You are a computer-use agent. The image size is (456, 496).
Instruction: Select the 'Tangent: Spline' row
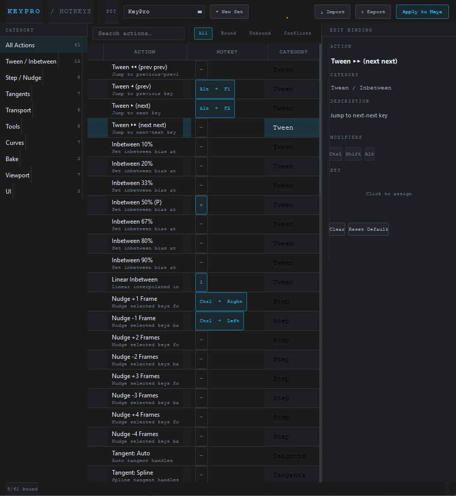pyautogui.click(x=203, y=474)
